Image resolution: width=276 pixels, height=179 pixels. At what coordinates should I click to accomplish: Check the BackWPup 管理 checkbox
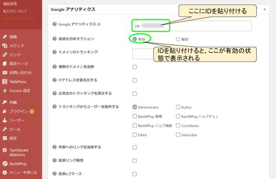135,116
